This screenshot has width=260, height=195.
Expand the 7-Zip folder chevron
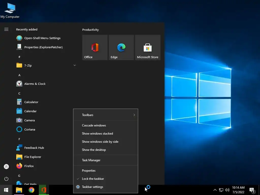click(x=75, y=65)
